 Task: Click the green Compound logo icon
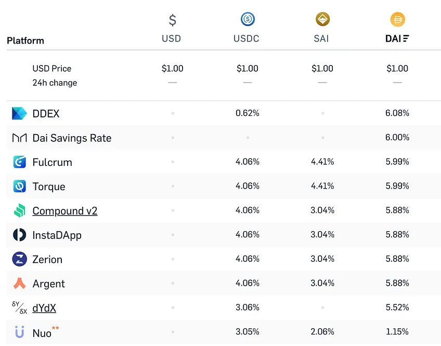19,210
